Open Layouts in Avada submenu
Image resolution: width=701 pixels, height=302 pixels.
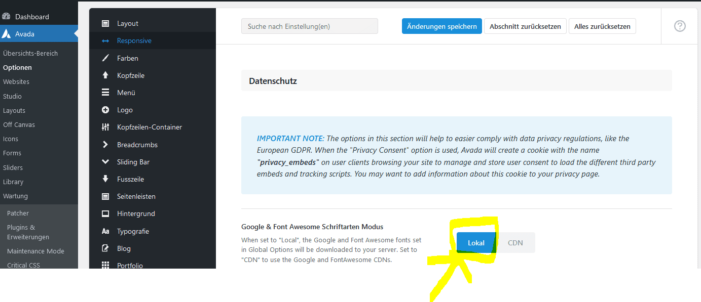click(x=14, y=110)
